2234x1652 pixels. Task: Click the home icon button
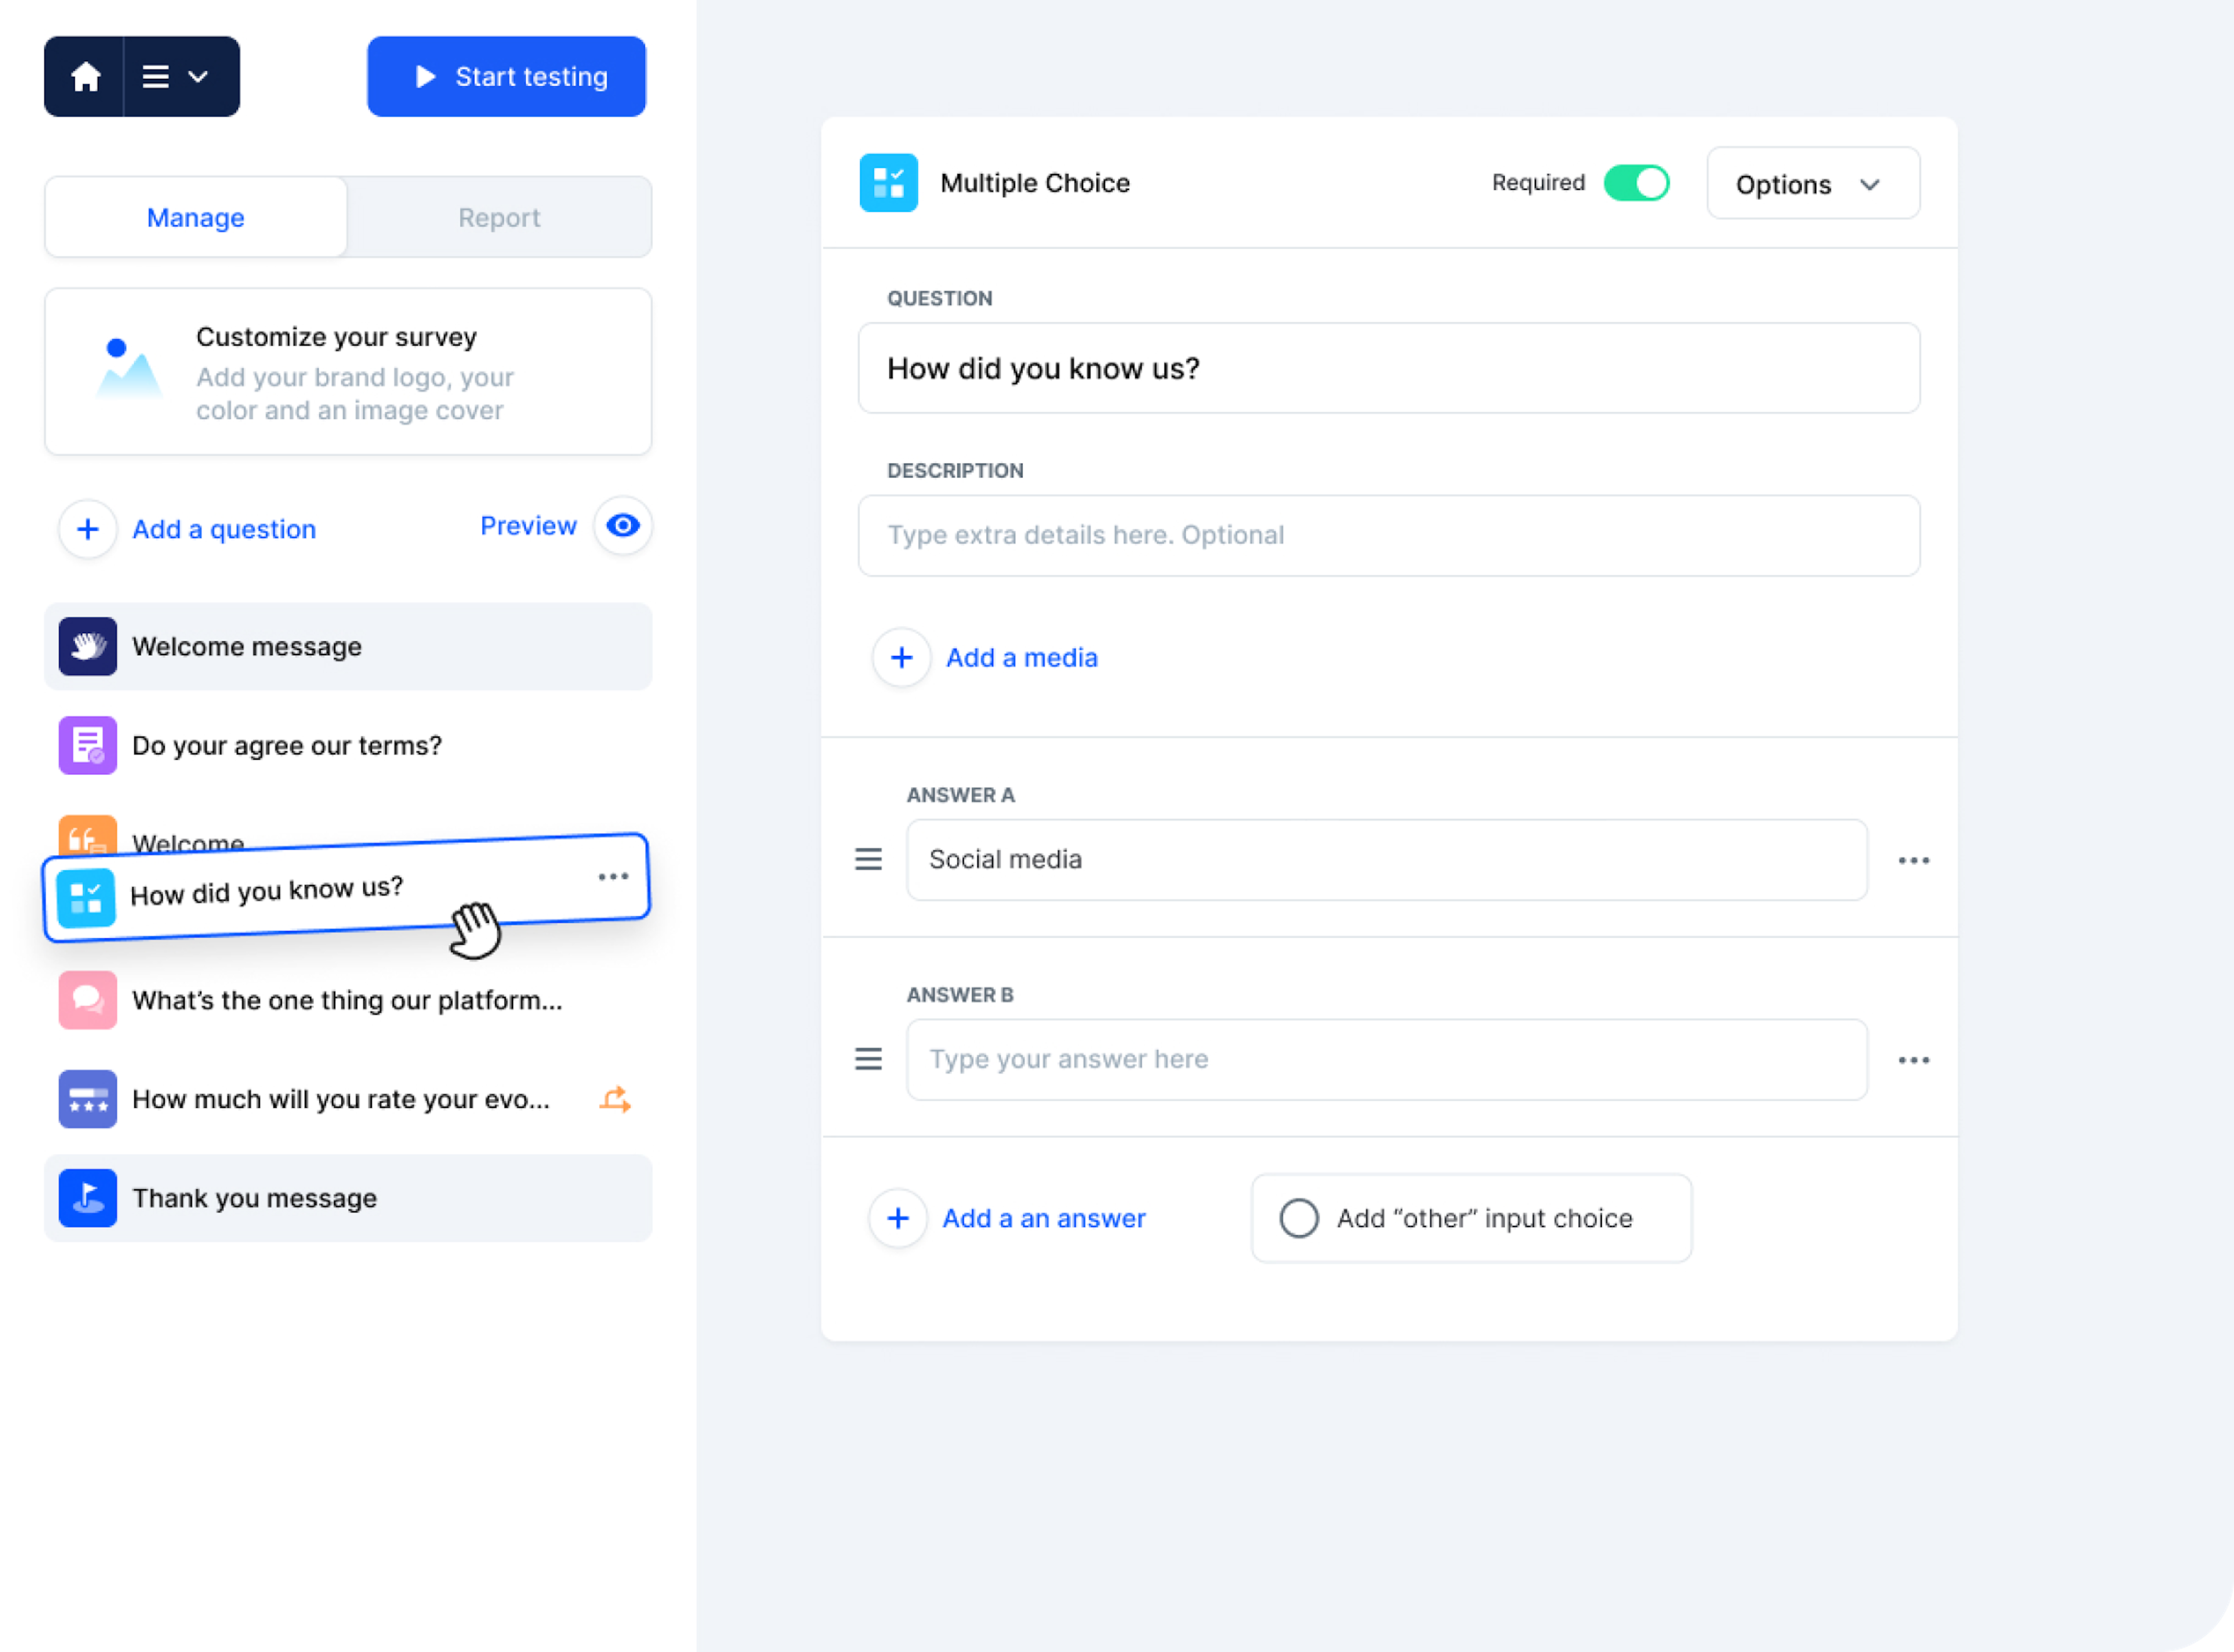point(85,77)
